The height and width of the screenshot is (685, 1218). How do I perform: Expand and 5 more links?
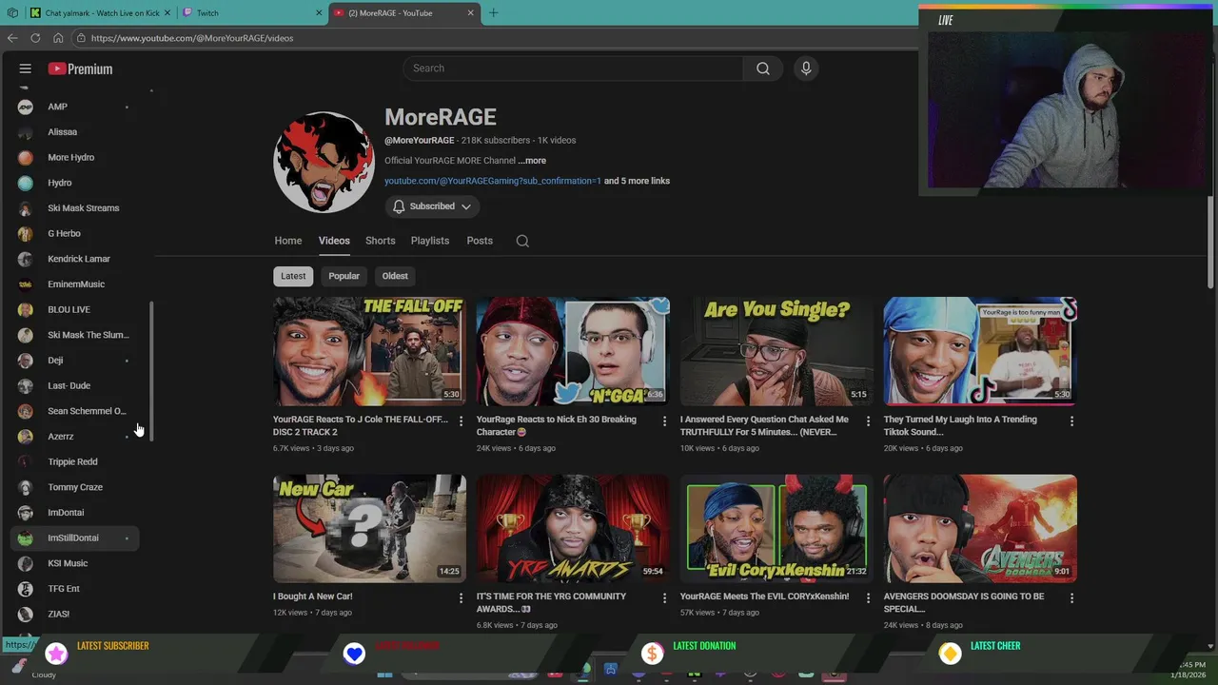click(637, 181)
